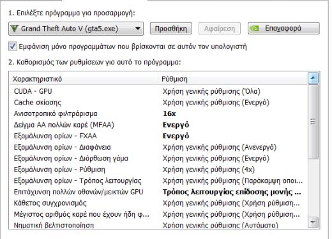Click the Προσθήκη button
This screenshot has height=239, width=332.
pyautogui.click(x=171, y=29)
